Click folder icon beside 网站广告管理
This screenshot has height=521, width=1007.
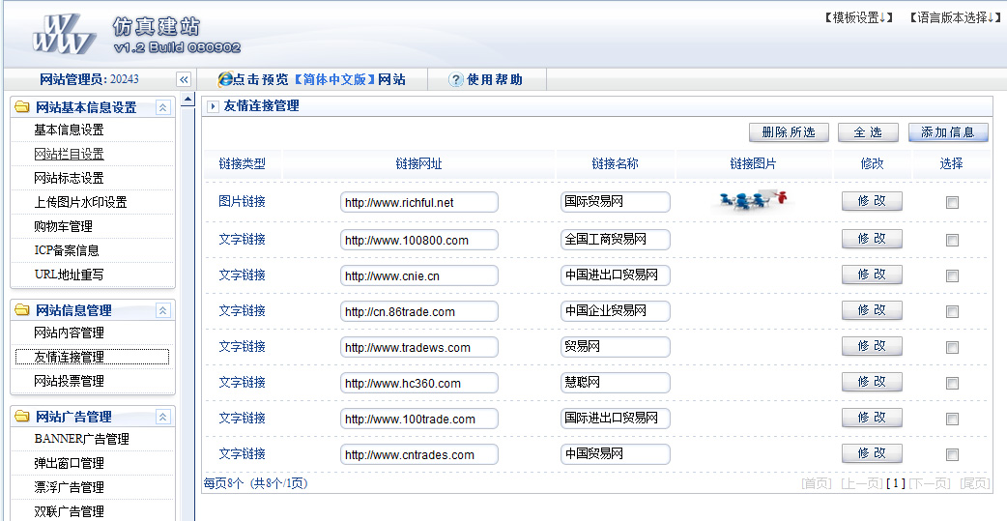[21, 417]
